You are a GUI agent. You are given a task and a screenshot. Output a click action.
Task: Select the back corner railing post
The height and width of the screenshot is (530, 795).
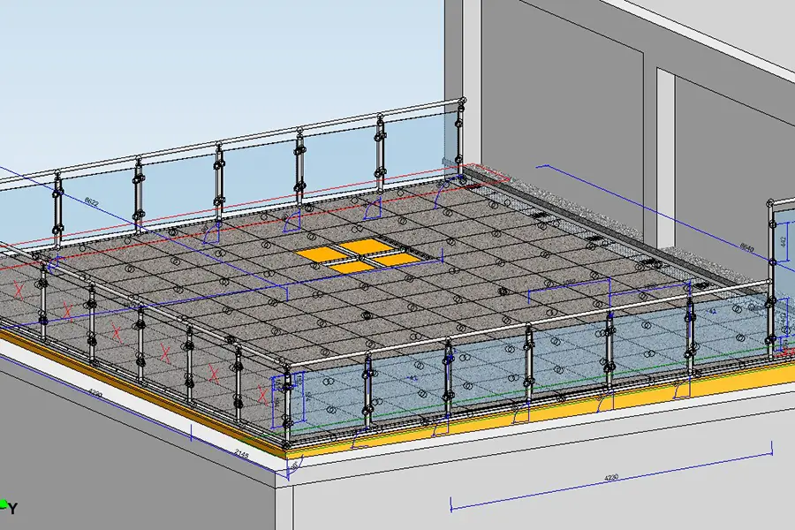pos(459,137)
